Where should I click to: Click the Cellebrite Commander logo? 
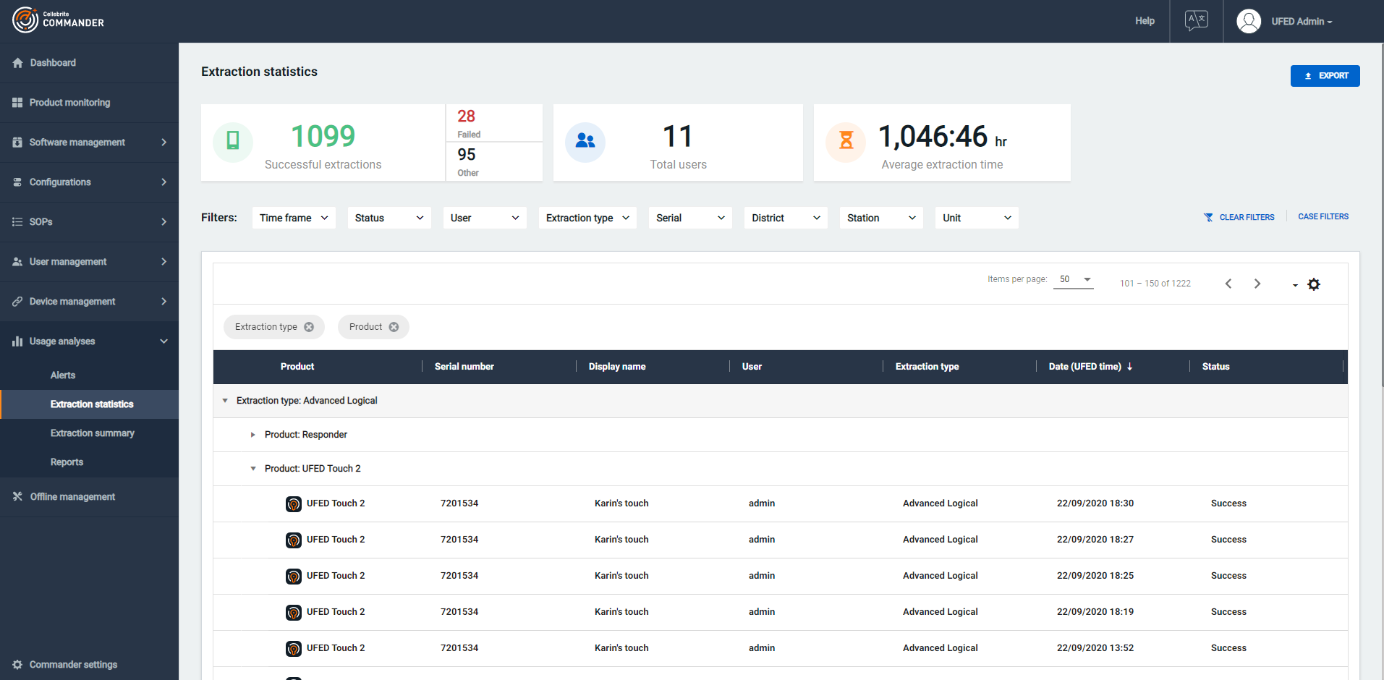59,20
